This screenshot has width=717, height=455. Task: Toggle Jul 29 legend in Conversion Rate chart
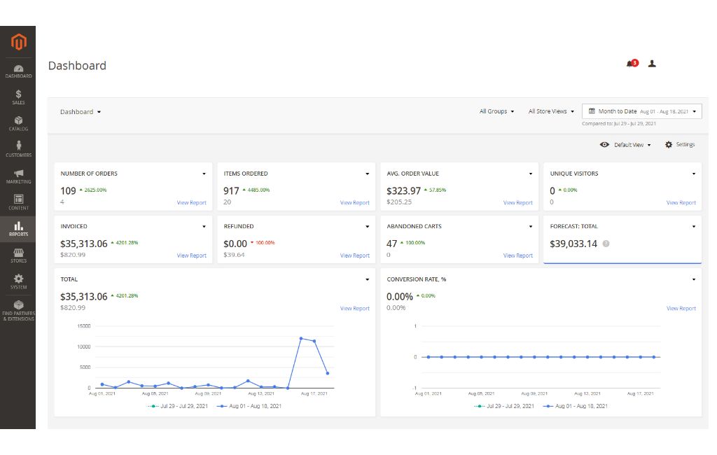[504, 406]
